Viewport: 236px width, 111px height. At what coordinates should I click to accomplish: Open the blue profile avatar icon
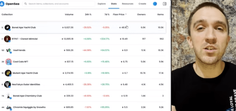tap(155, 4)
